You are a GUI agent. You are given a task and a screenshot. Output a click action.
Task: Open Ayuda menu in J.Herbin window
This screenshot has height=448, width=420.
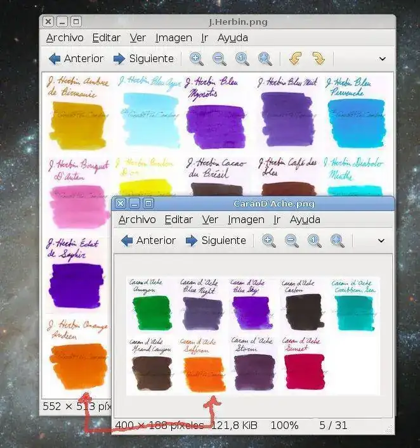[232, 38]
